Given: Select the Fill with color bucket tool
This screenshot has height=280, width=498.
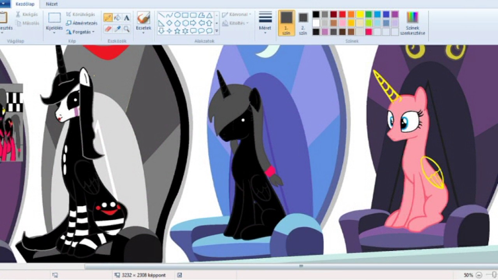Looking at the screenshot, I should (117, 17).
